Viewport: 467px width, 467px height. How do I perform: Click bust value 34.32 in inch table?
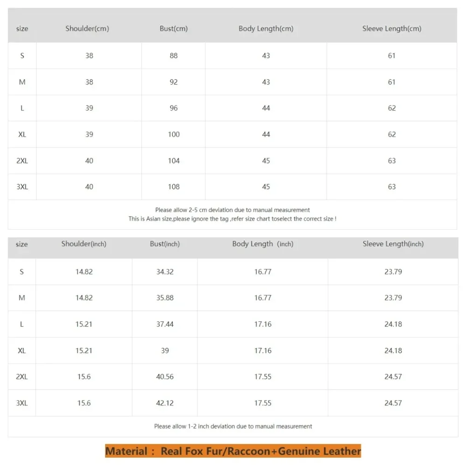pyautogui.click(x=165, y=272)
